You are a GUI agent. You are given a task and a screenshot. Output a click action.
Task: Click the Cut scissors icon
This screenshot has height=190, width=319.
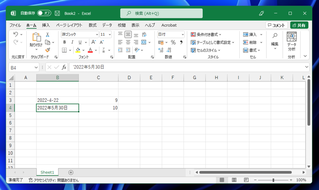[x=47, y=35]
